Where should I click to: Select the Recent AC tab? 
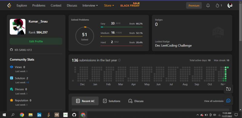click(85, 101)
